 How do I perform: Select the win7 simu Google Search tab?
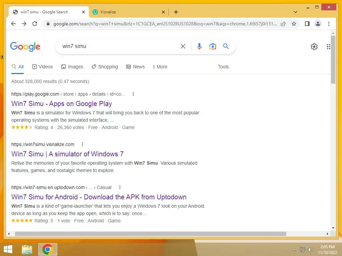pyautogui.click(x=49, y=12)
